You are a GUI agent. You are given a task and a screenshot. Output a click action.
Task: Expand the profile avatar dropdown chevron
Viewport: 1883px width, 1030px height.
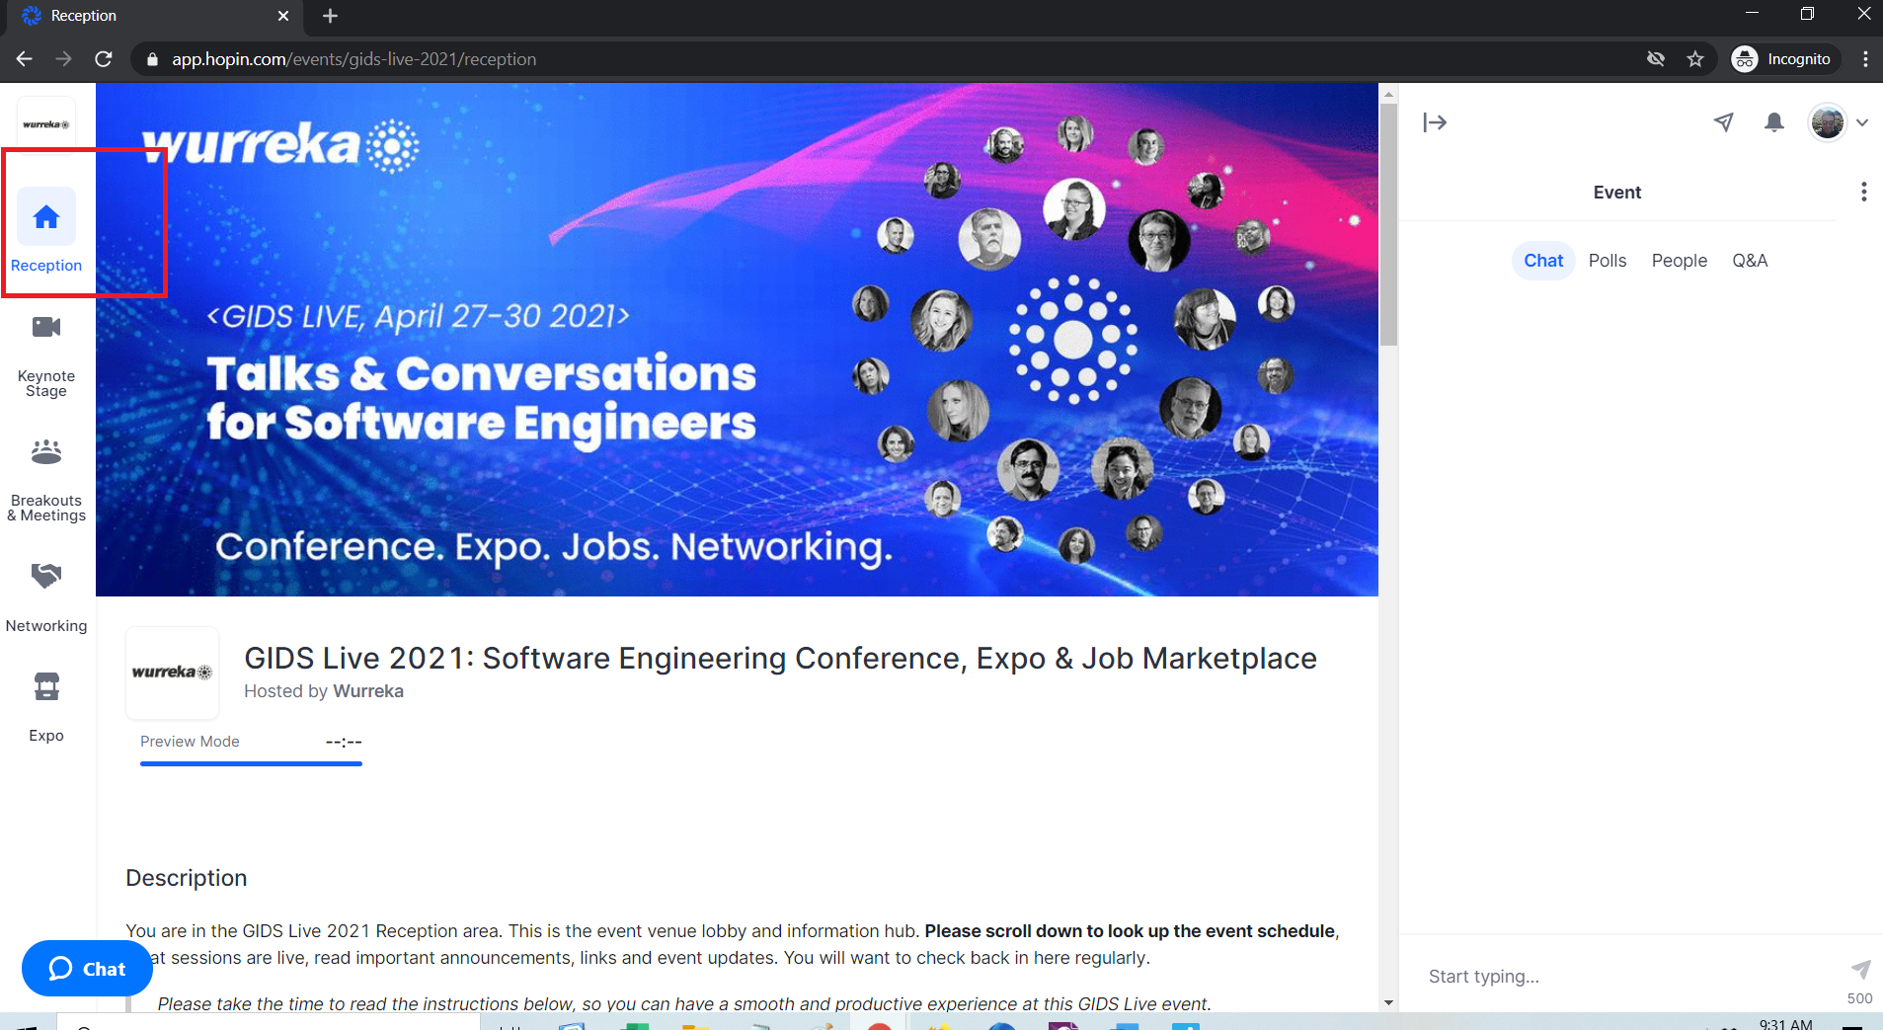1862,123
